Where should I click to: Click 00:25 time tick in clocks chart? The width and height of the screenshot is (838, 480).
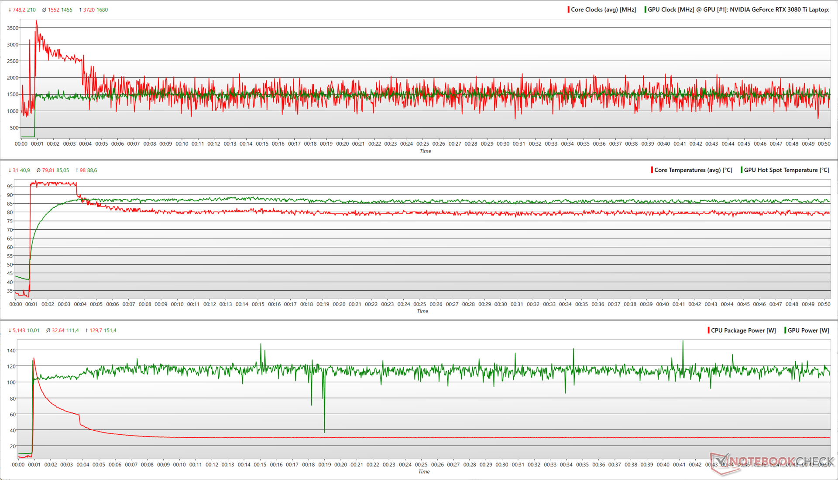pos(422,144)
